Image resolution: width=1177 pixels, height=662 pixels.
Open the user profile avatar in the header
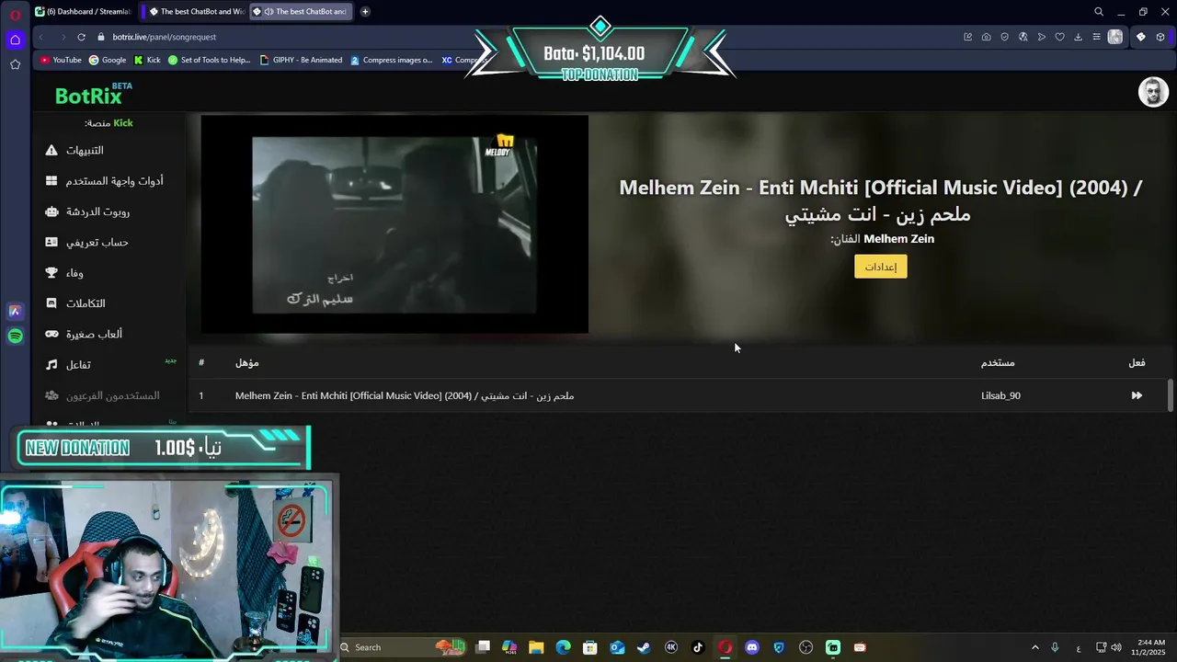tap(1153, 92)
